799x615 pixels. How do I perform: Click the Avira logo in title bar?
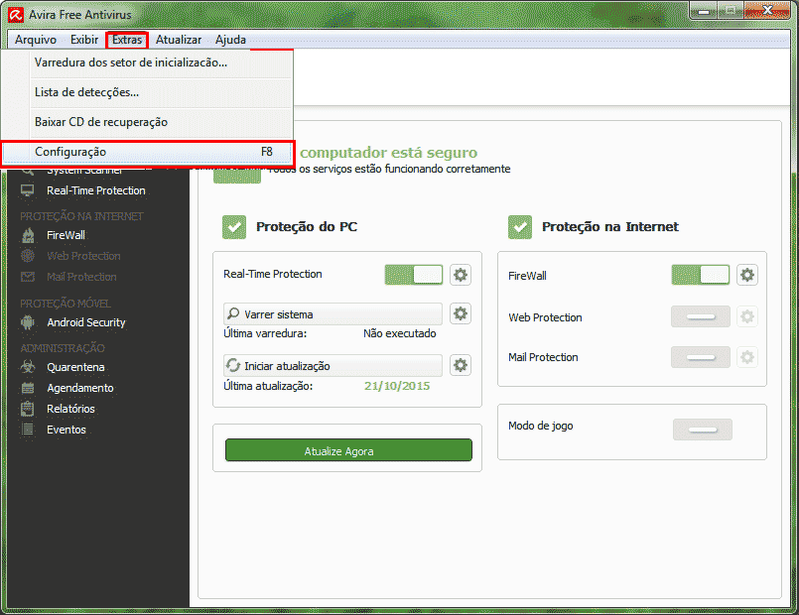[x=16, y=15]
